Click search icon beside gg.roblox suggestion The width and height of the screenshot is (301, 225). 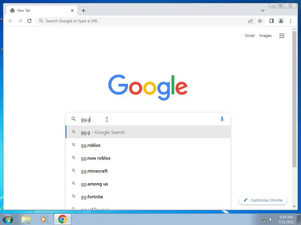coord(73,145)
